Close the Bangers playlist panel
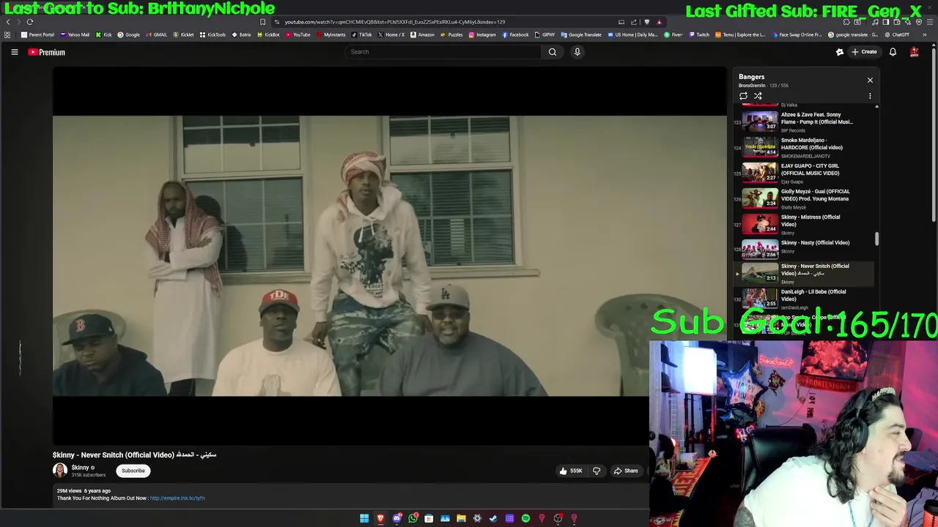 [870, 80]
